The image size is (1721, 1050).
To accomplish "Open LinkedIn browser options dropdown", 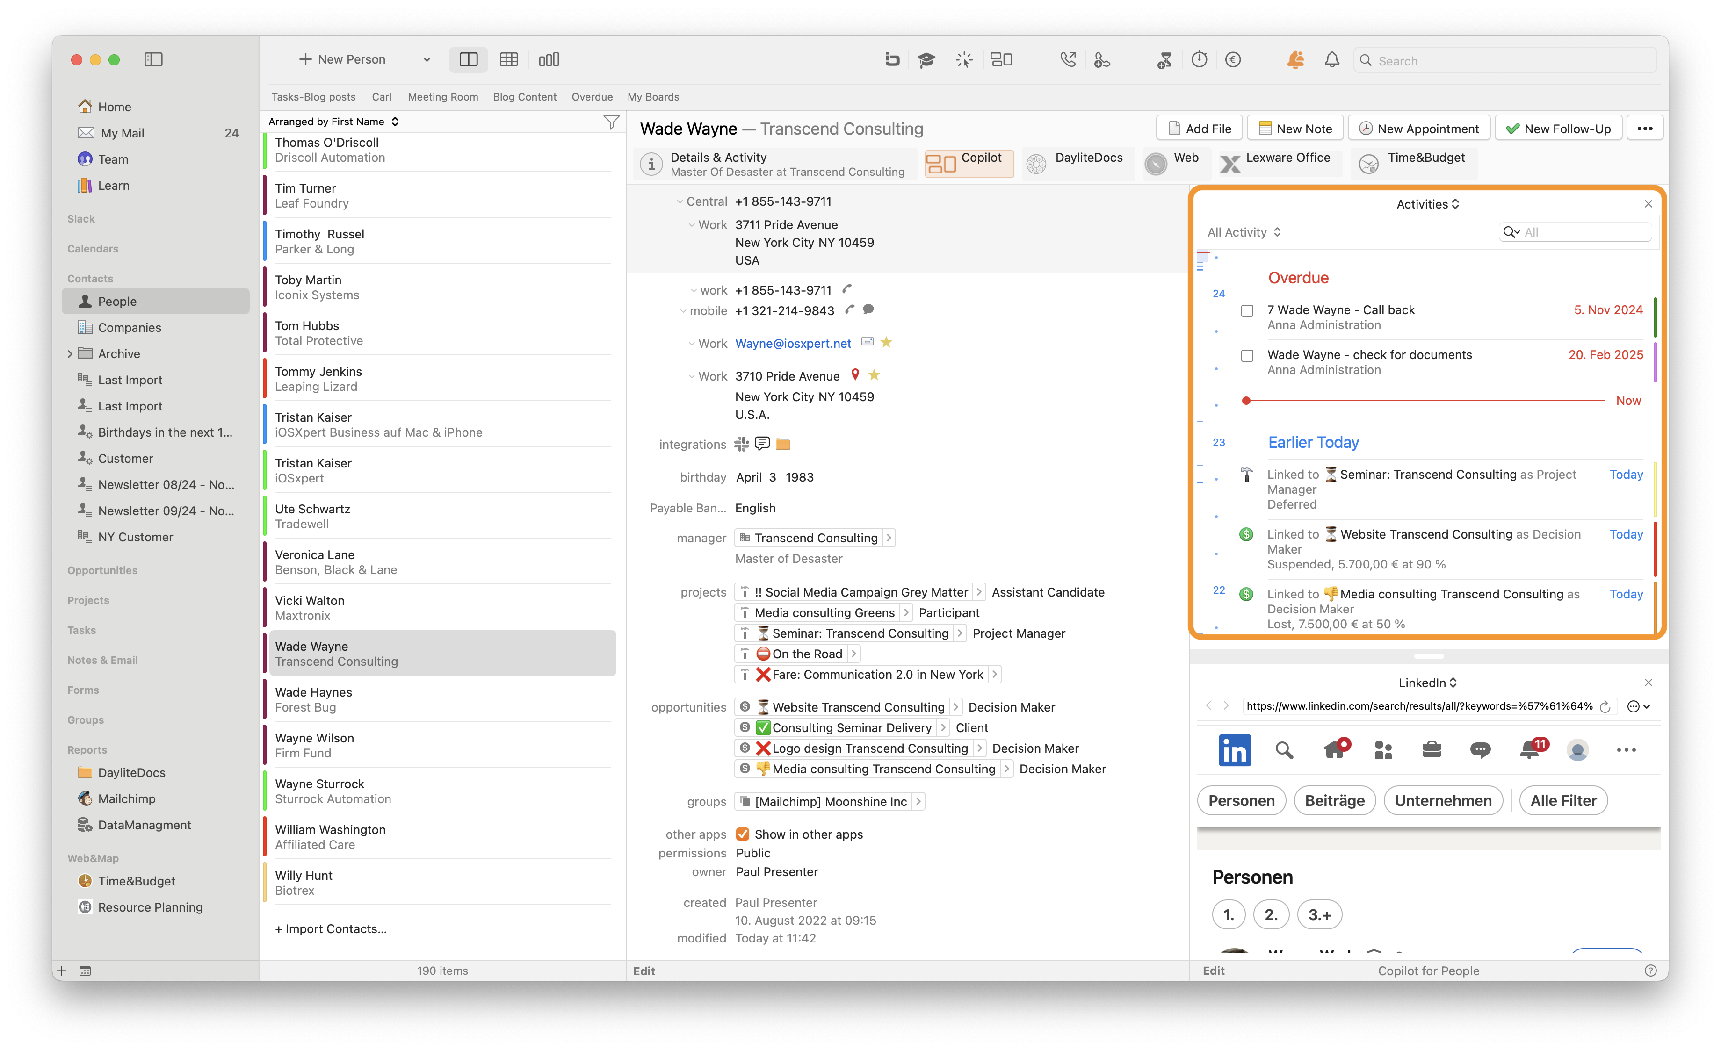I will point(1639,706).
